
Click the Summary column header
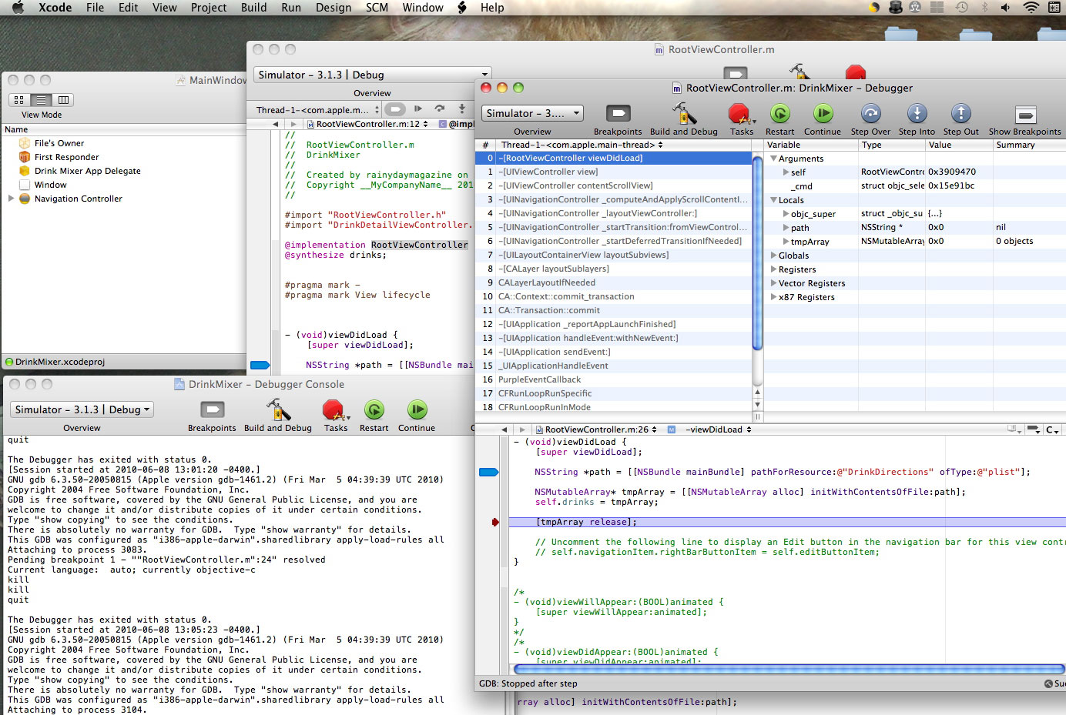pyautogui.click(x=1029, y=145)
